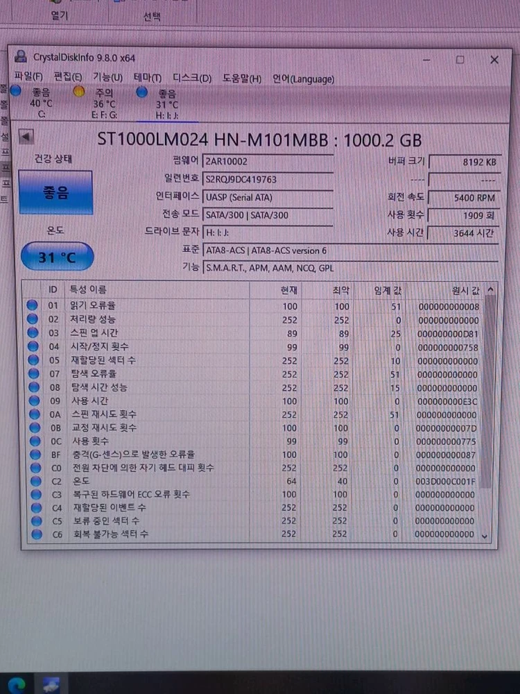Click the status circle for BF 충격(G-센스) row
This screenshot has width=520, height=694.
click(35, 454)
